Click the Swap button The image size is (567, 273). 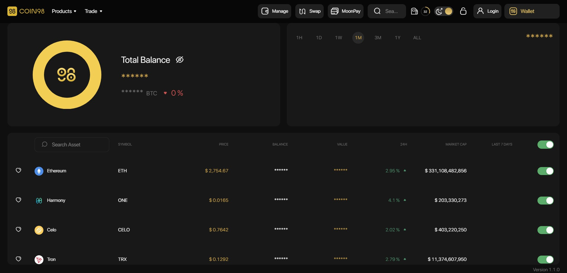pos(309,11)
